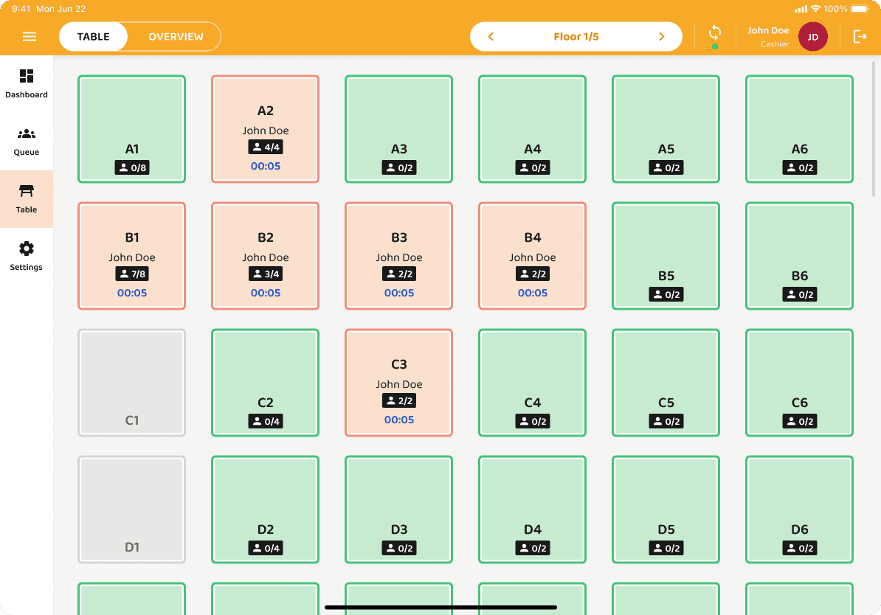Select table D2
Image resolution: width=881 pixels, height=615 pixels.
[265, 510]
